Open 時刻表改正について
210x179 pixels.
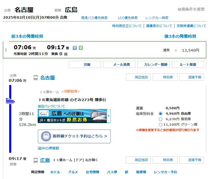(127, 26)
